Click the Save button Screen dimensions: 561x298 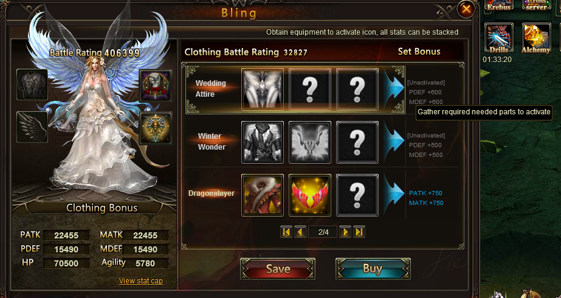point(278,269)
